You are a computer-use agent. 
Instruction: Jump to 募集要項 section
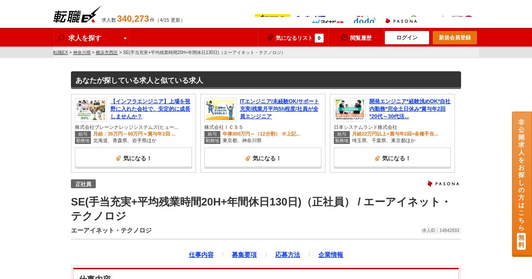tap(244, 255)
